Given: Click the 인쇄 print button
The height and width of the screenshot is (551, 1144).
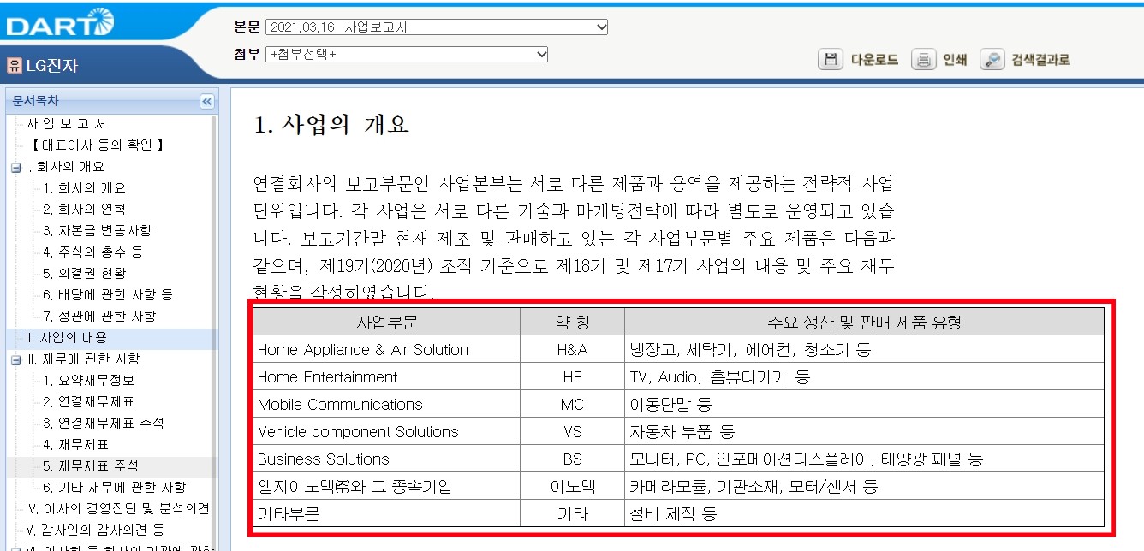Looking at the screenshot, I should [955, 60].
